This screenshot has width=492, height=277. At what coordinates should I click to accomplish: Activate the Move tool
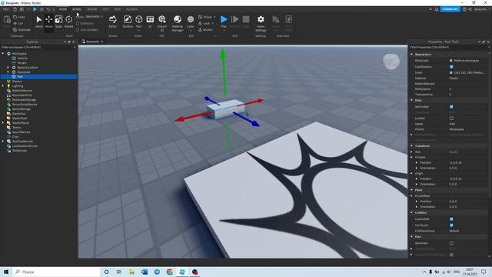(x=48, y=22)
